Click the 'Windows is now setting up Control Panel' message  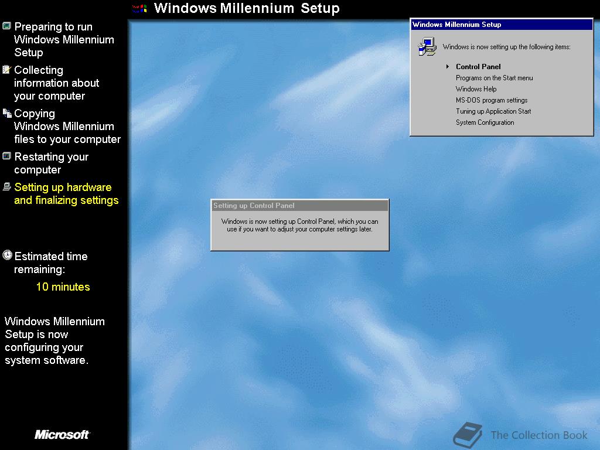[299, 226]
